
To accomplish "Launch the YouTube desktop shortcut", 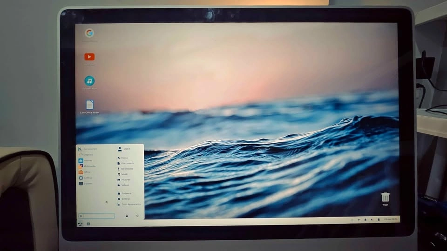I will [x=89, y=57].
